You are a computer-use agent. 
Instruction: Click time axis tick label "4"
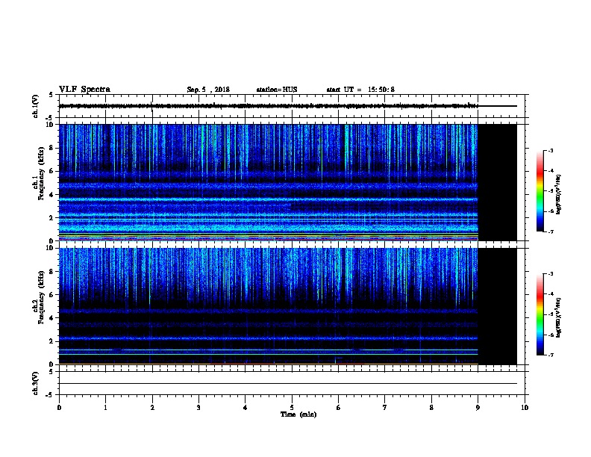click(x=246, y=408)
